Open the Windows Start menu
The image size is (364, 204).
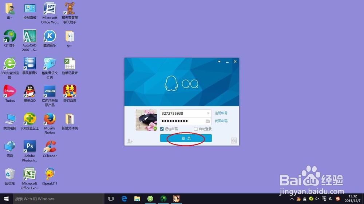click(x=6, y=199)
